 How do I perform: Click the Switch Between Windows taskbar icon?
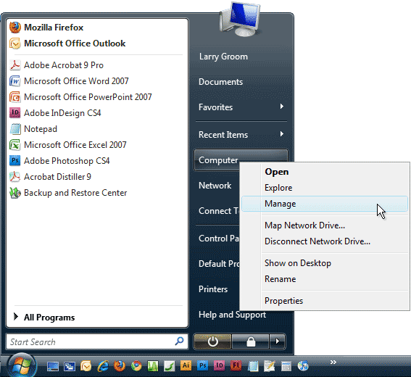(x=70, y=366)
